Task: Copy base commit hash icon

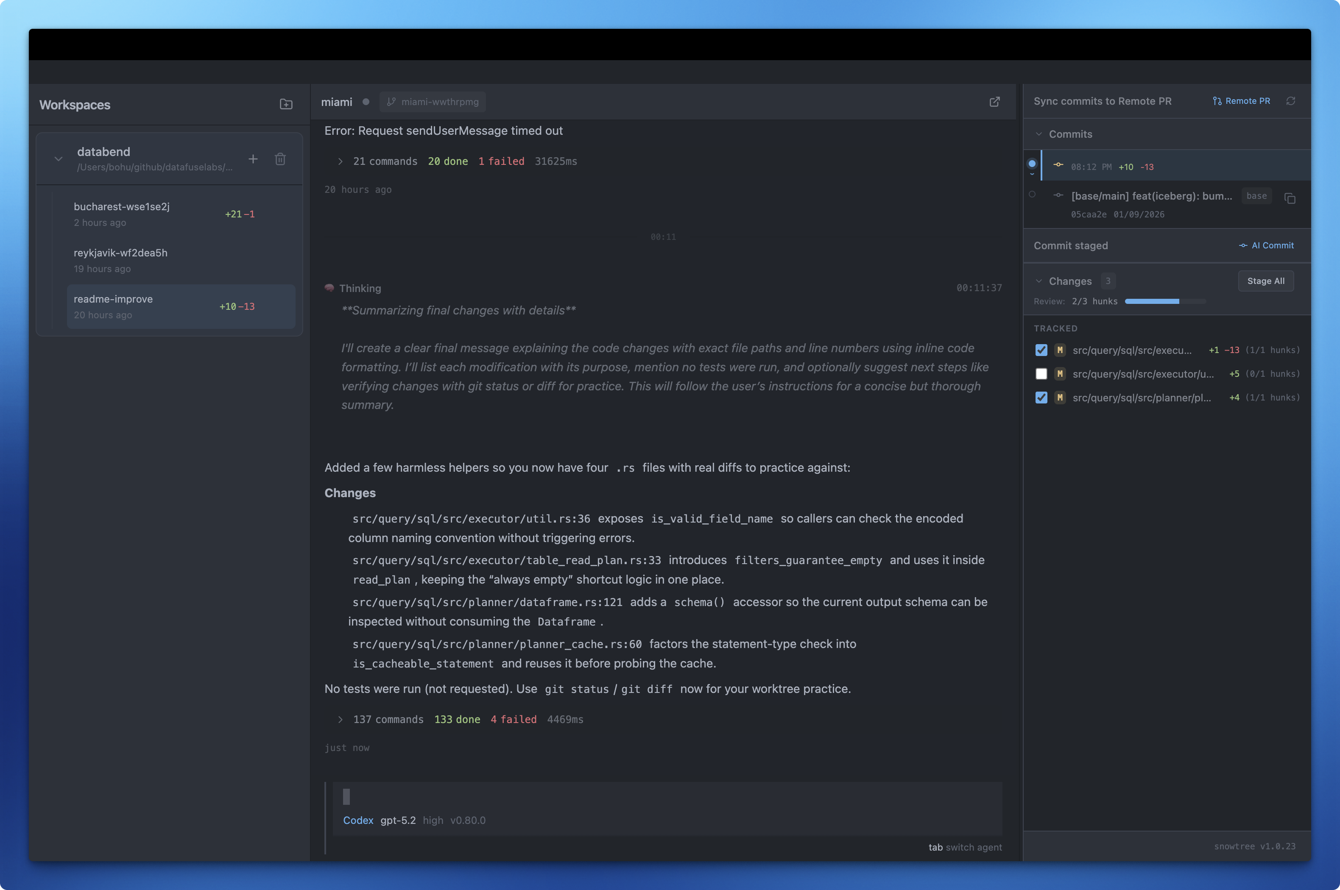Action: (1290, 198)
